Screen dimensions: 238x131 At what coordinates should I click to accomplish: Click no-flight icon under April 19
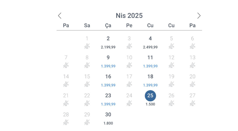[171, 84]
